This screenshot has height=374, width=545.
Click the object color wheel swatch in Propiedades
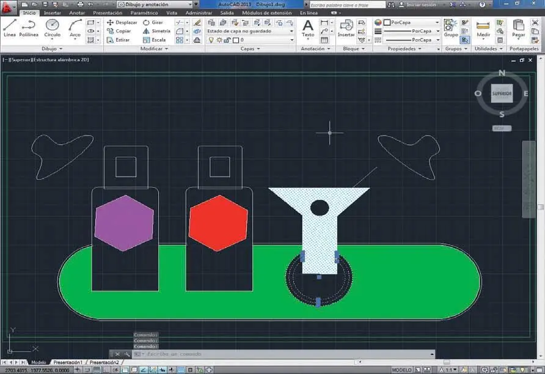378,22
